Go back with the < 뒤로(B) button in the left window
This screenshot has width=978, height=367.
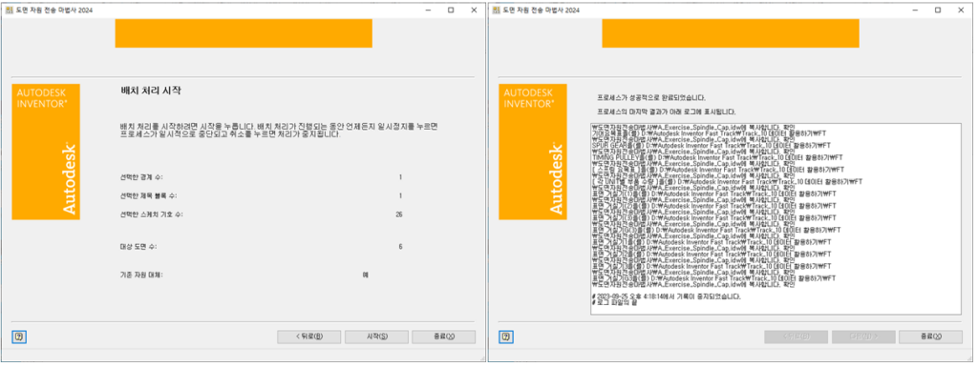click(308, 336)
